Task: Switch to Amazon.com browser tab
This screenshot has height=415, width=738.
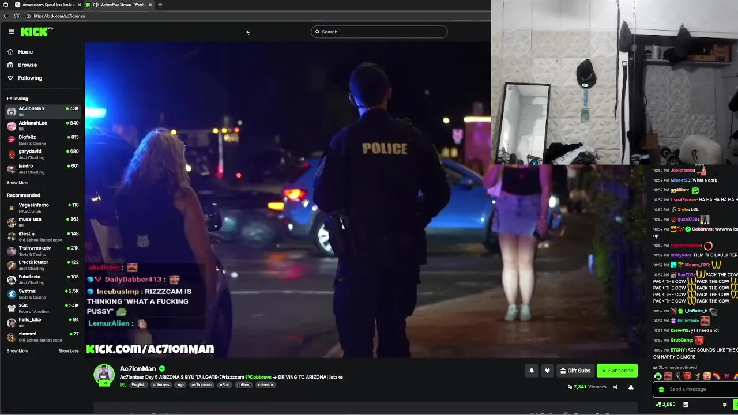Action: tap(47, 5)
